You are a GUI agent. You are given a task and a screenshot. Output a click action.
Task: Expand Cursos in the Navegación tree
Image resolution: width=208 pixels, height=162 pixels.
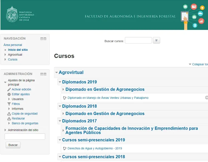click(5, 59)
